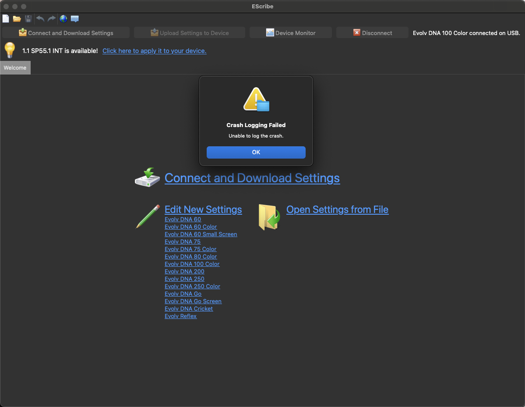Click the new file icon in toolbar
The width and height of the screenshot is (525, 407).
6,19
